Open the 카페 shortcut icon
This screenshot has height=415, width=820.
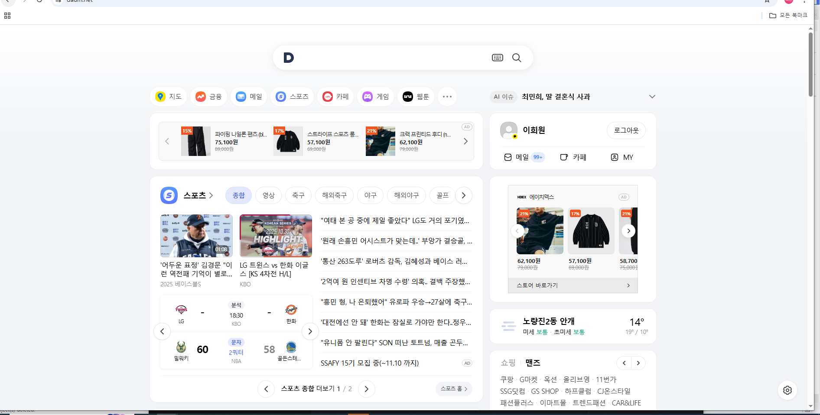click(336, 97)
